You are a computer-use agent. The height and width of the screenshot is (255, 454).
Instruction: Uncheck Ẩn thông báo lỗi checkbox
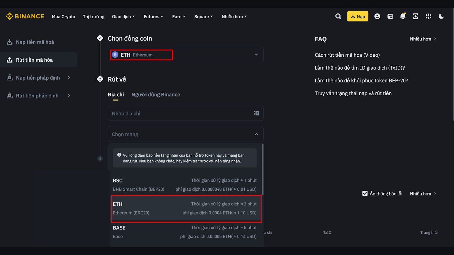click(365, 194)
